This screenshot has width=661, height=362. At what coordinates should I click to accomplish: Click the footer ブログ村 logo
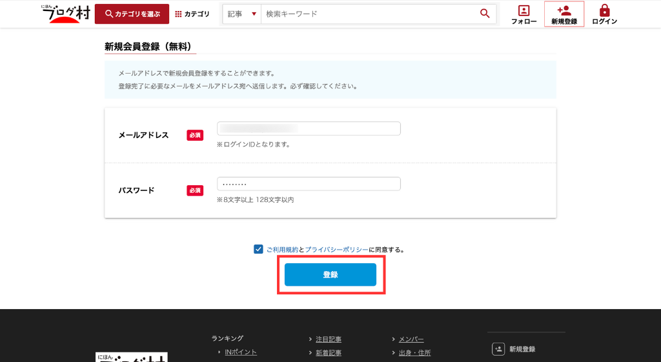coord(132,357)
